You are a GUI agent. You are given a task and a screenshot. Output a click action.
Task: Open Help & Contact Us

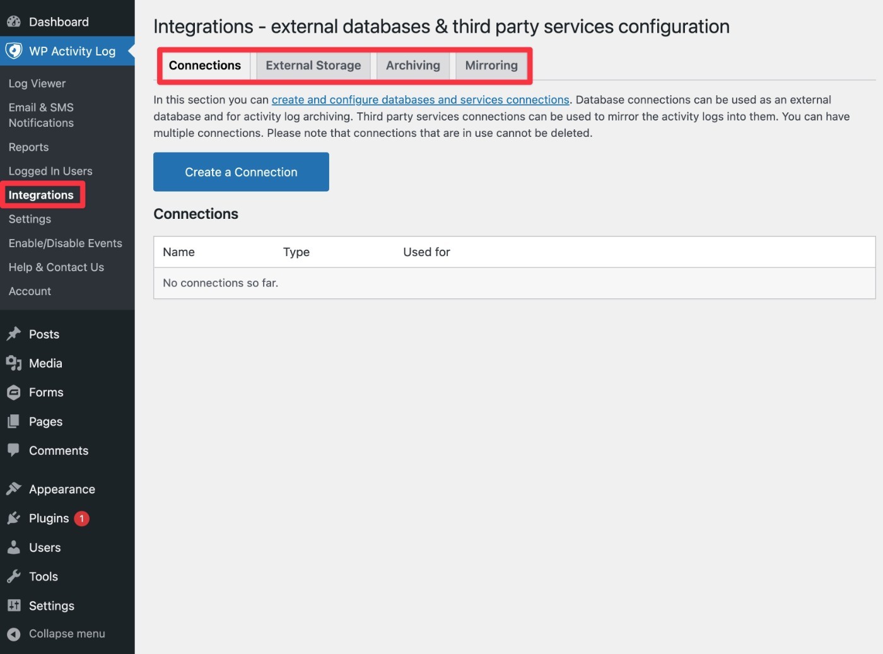point(56,267)
